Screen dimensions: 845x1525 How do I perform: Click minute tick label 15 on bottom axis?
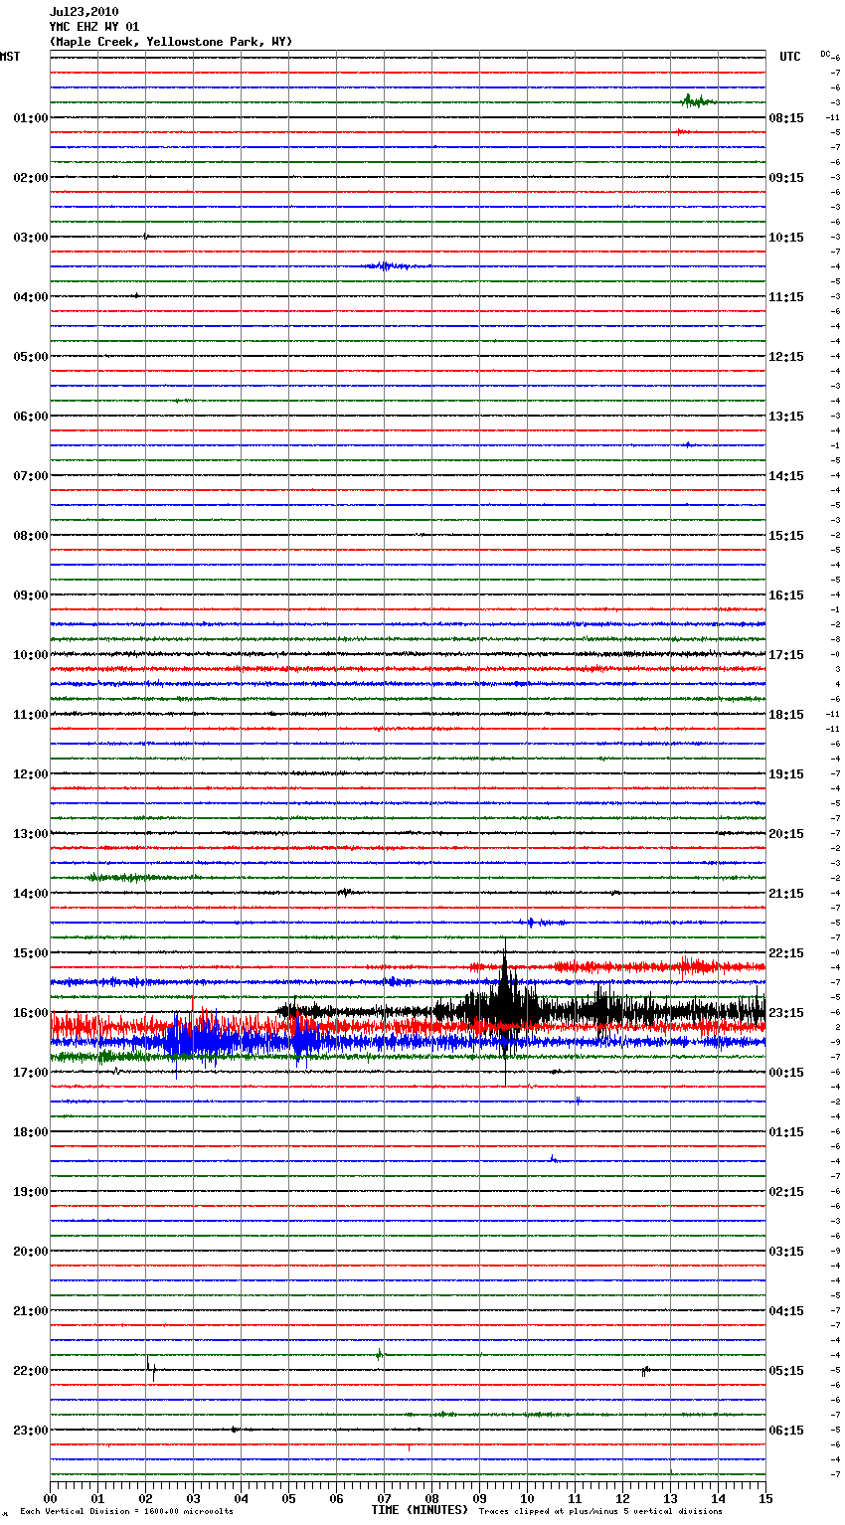(x=765, y=1498)
